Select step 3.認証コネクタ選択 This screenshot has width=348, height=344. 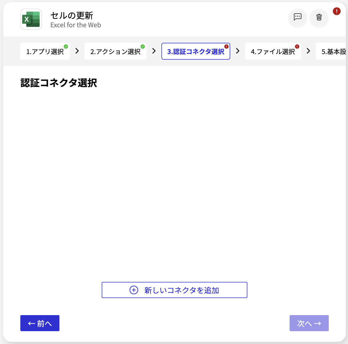[196, 51]
